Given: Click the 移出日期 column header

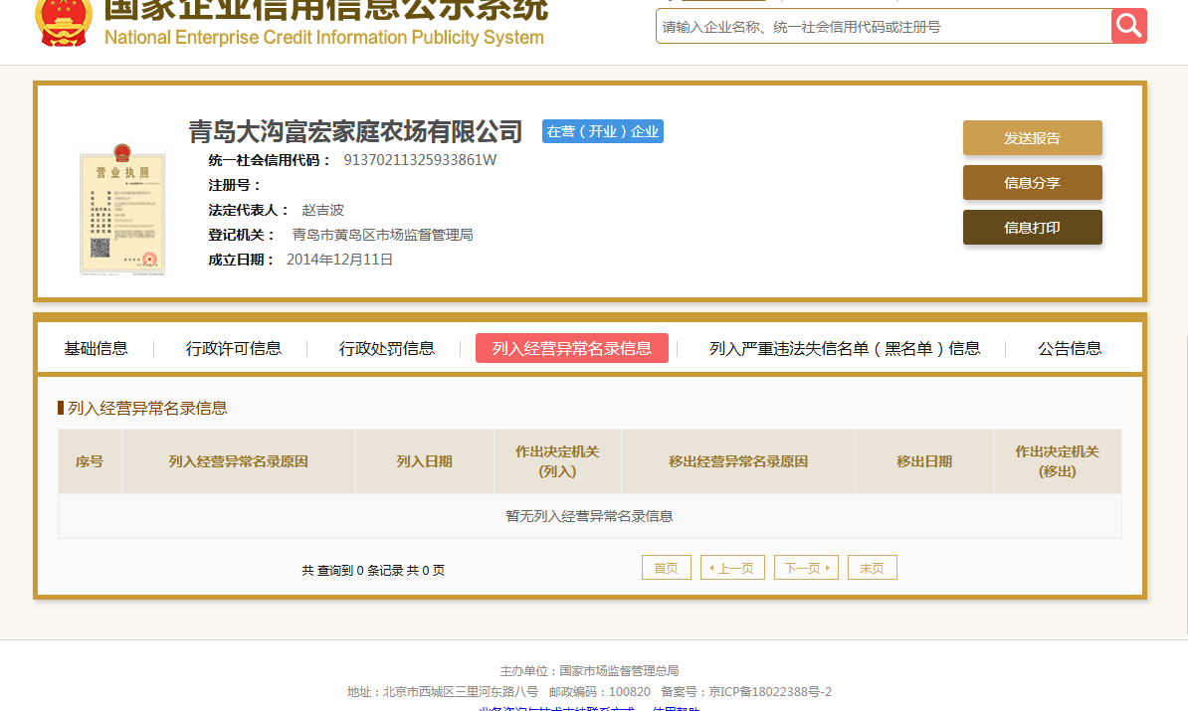Looking at the screenshot, I should (x=923, y=461).
